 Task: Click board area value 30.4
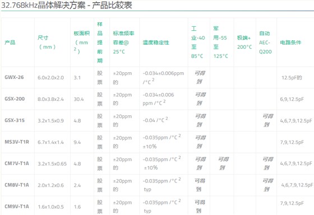point(78,99)
